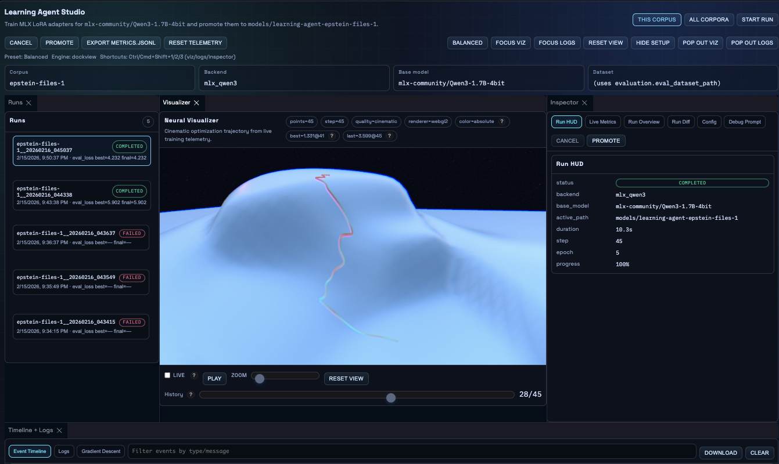Click EXPORT METRICS.JSON
The image size is (779, 464).
(120, 42)
